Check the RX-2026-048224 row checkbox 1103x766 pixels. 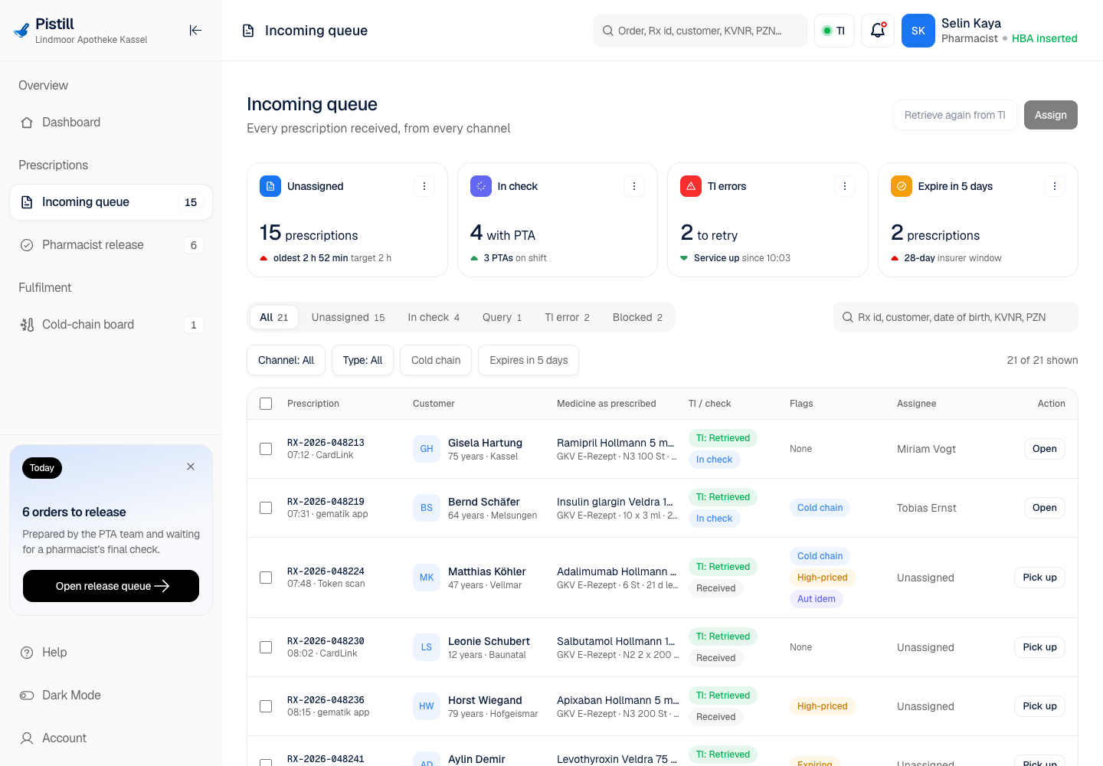pos(266,578)
